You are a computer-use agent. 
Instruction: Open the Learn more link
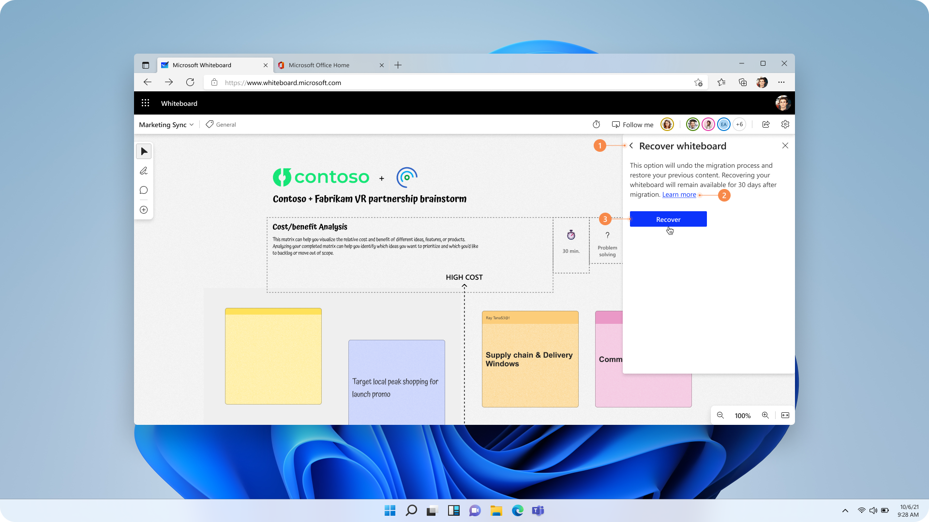coord(679,194)
